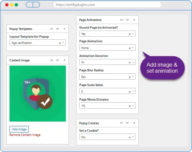The height and width of the screenshot is (152, 192).
Task: Collapse the Popup Templates panel
Action: point(64,29)
